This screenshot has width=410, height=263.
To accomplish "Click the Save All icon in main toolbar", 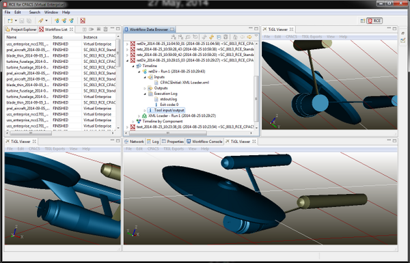I will (29, 20).
